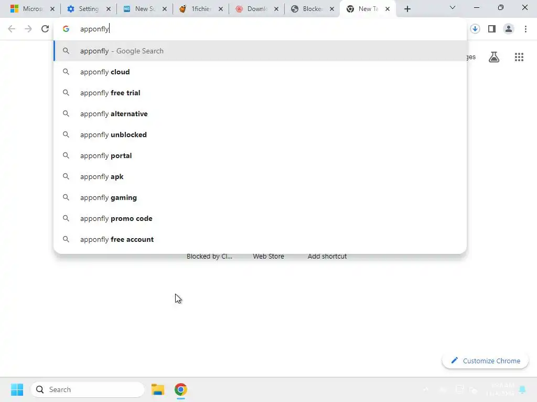
Task: Close the Microsoft tab
Action: pos(52,9)
